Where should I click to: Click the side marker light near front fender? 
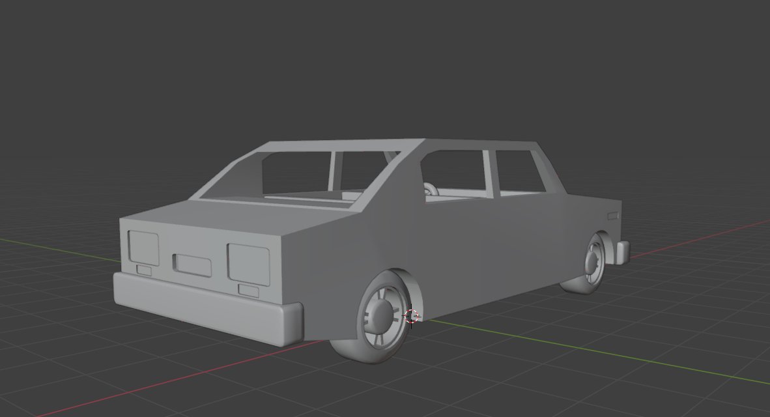pos(612,216)
